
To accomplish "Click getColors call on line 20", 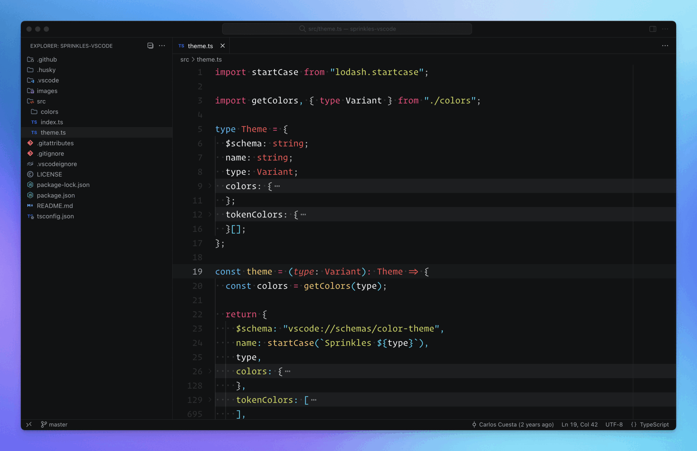I will pyautogui.click(x=327, y=286).
